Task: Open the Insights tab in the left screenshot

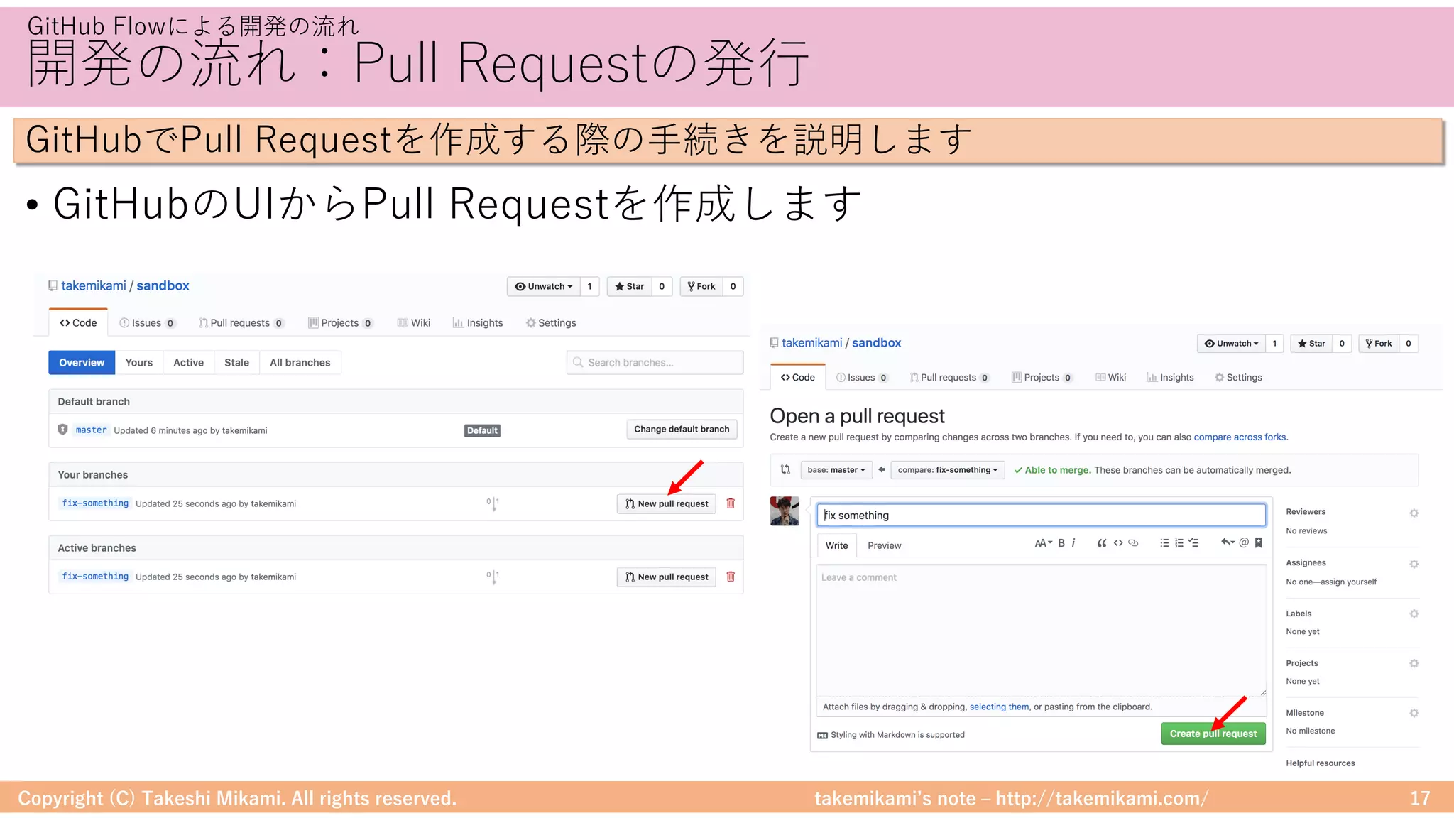Action: 478,323
